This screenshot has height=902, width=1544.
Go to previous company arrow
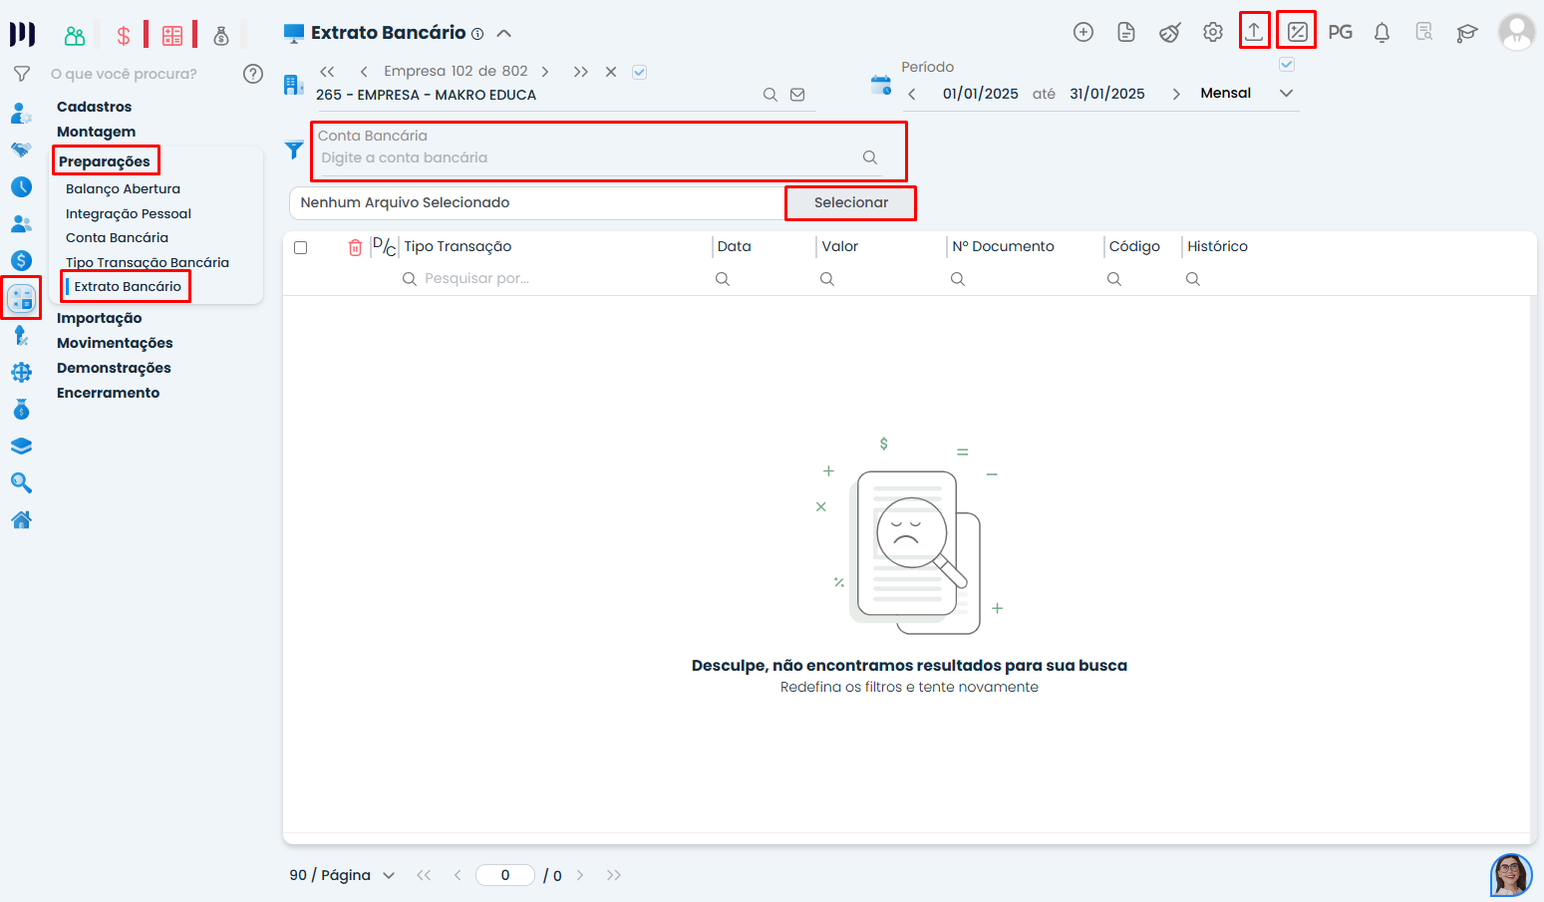[x=364, y=72]
